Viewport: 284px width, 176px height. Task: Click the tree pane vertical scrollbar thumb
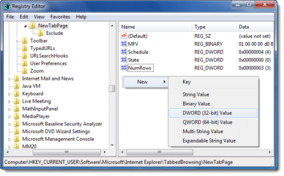[x=112, y=88]
